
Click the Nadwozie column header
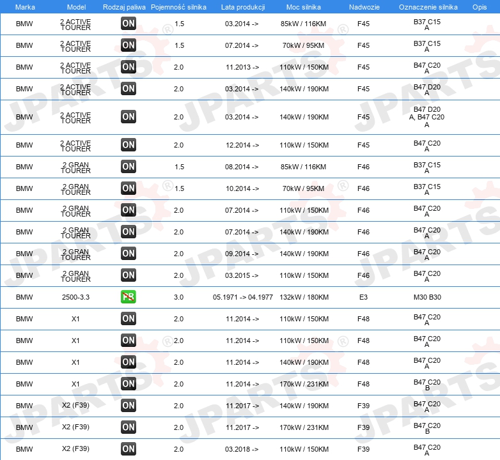point(364,7)
